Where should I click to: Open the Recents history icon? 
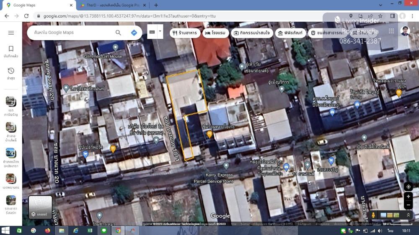[x=11, y=71]
